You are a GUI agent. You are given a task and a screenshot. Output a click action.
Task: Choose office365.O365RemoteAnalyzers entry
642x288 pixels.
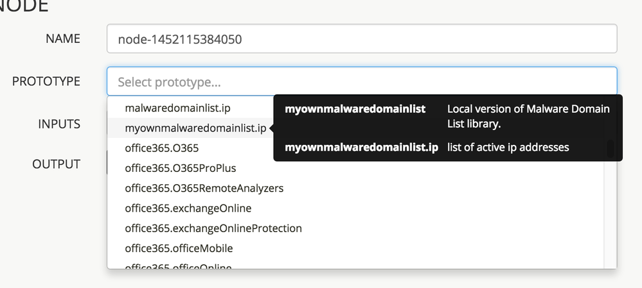(x=204, y=189)
